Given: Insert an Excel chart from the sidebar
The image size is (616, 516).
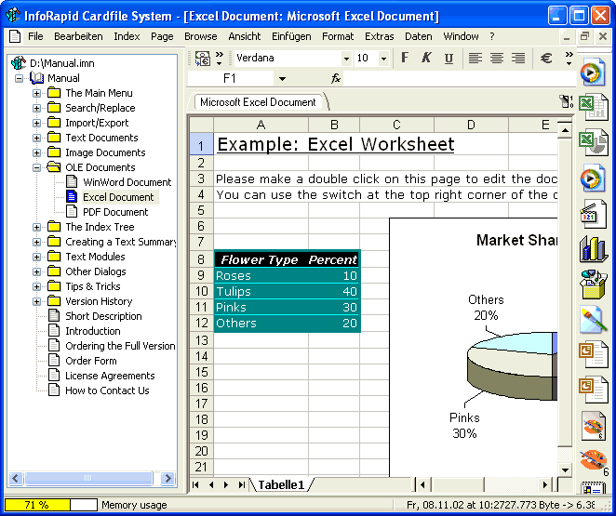Looking at the screenshot, I should [594, 142].
